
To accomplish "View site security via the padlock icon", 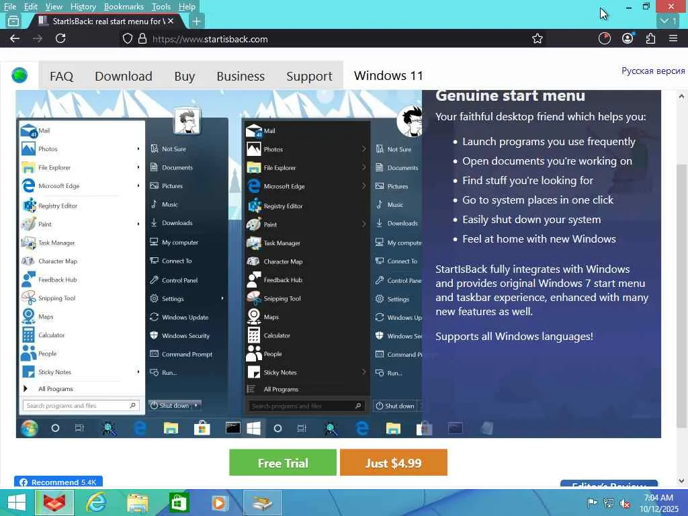I will [x=142, y=38].
